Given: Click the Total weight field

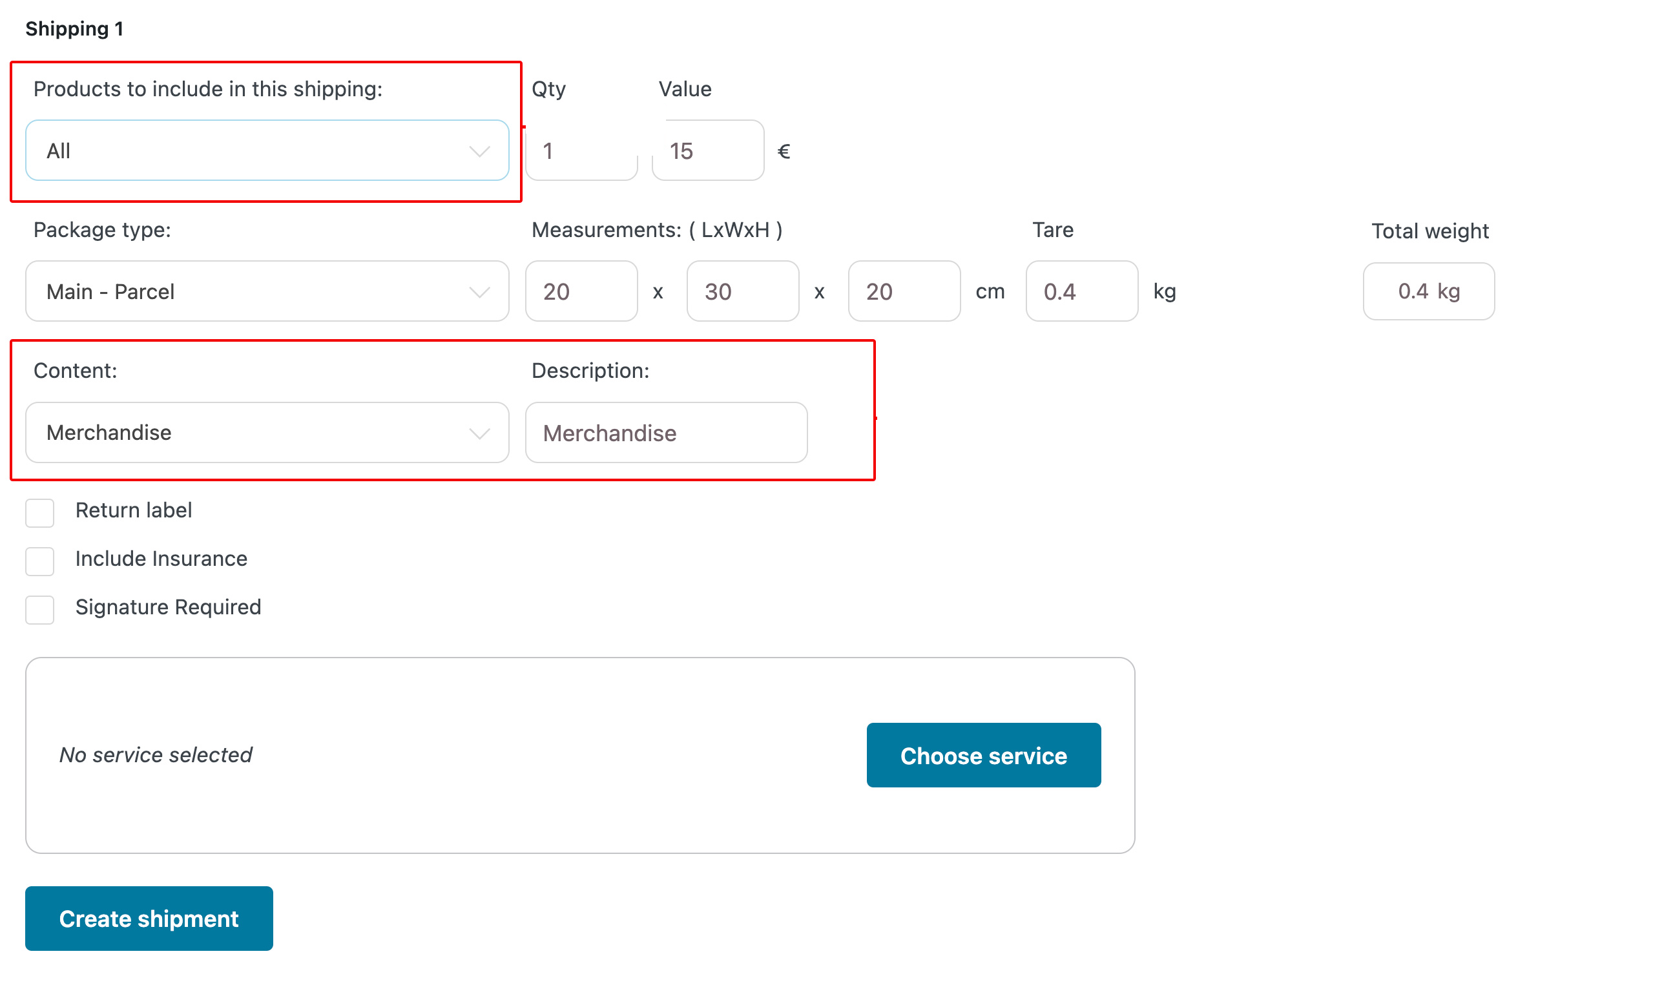Looking at the screenshot, I should pos(1429,291).
